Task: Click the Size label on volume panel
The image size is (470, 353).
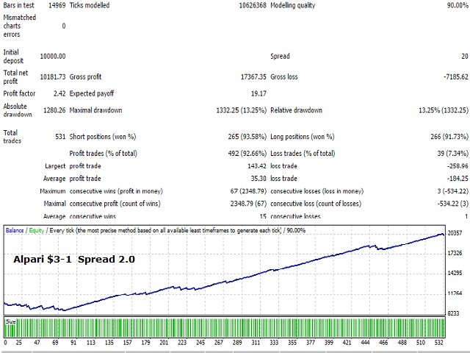Action: coord(11,321)
